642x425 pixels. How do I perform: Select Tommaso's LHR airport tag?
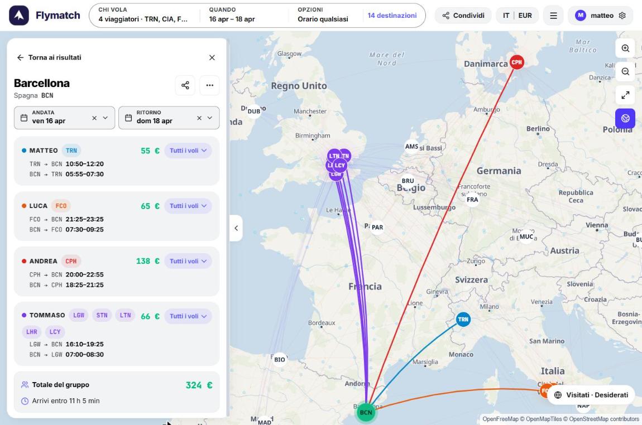pos(31,332)
